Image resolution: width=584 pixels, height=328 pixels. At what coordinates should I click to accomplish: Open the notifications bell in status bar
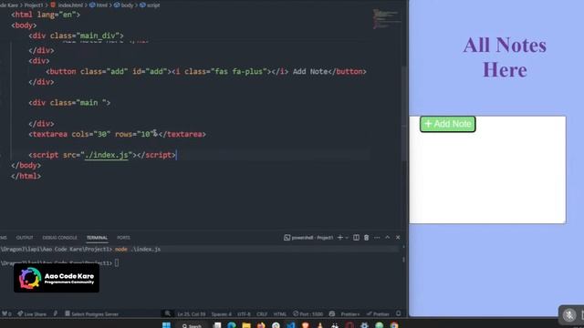pos(398,313)
